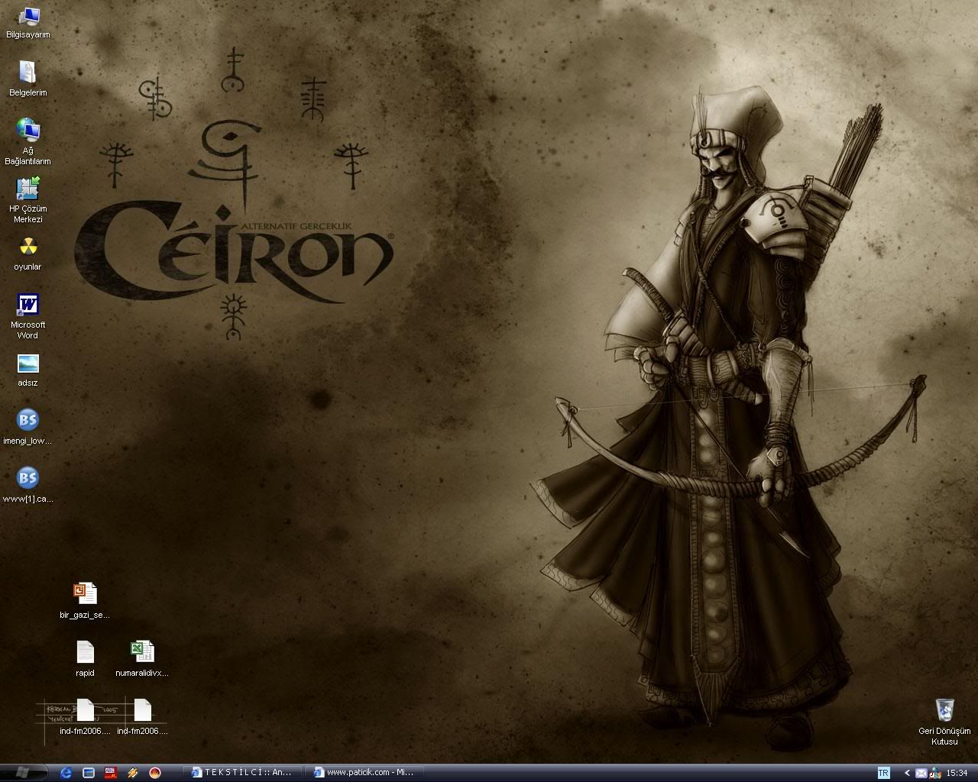978x782 pixels.
Task: Select the numaralidivx... Excel file
Action: coord(142,659)
